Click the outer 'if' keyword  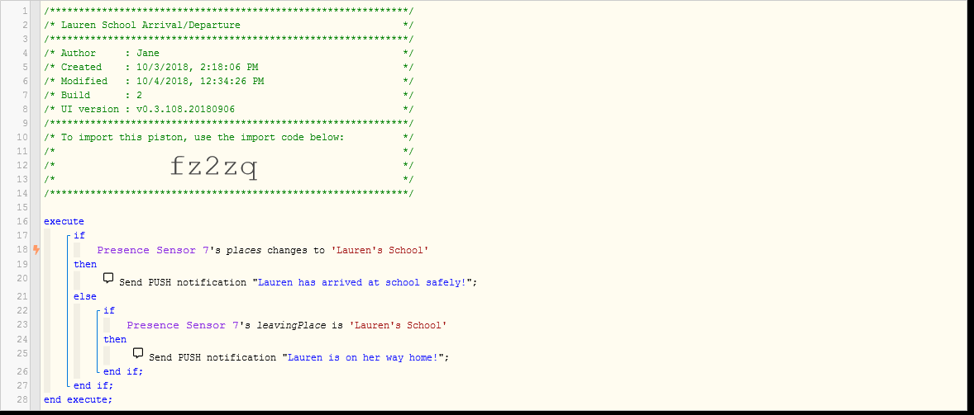79,235
